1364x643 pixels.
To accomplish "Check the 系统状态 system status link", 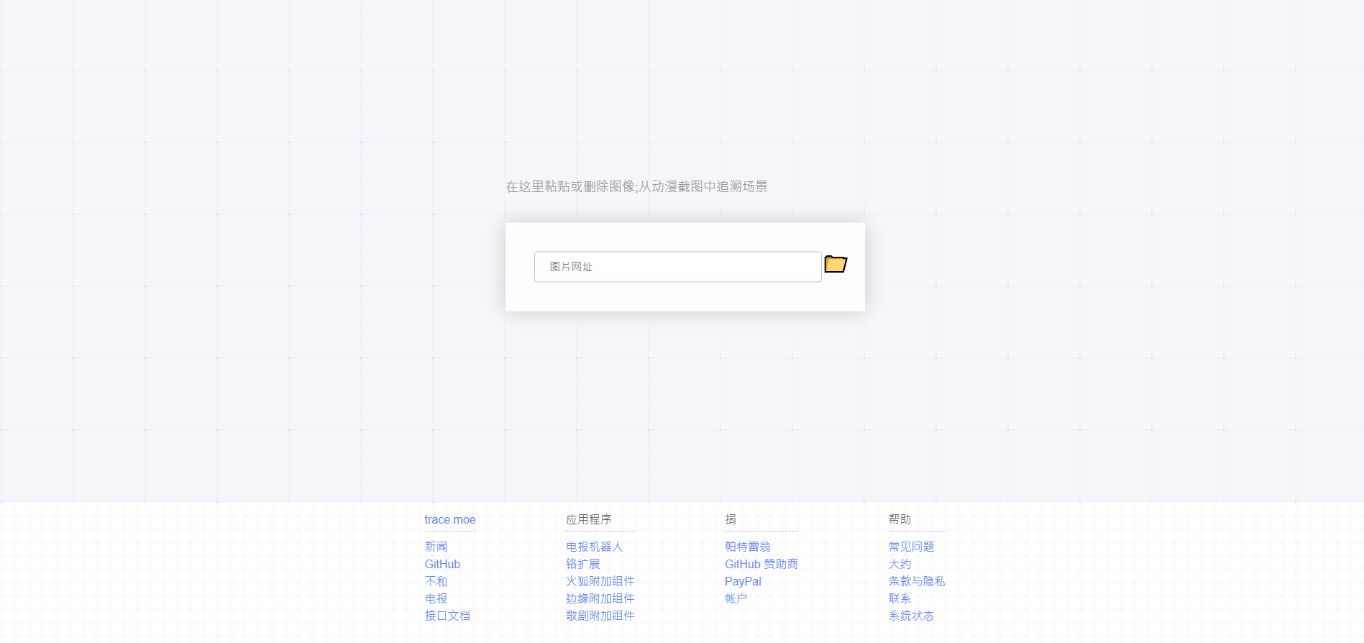I will pos(911,616).
